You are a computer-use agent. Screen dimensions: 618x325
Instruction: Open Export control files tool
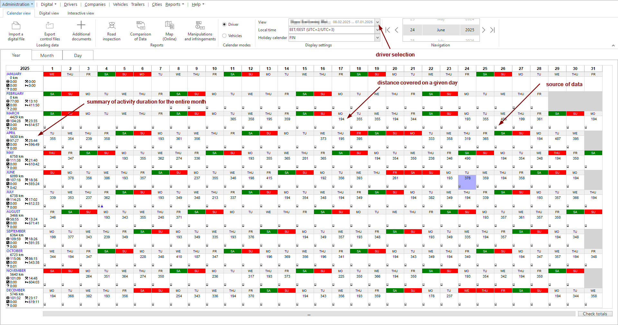(x=50, y=25)
